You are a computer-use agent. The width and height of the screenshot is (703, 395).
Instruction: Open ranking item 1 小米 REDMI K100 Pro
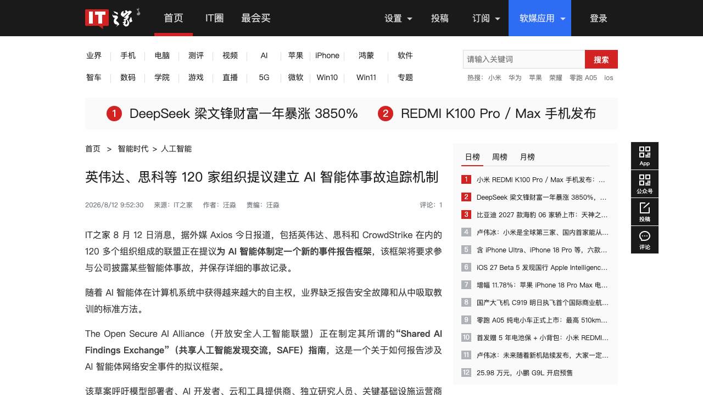click(541, 179)
